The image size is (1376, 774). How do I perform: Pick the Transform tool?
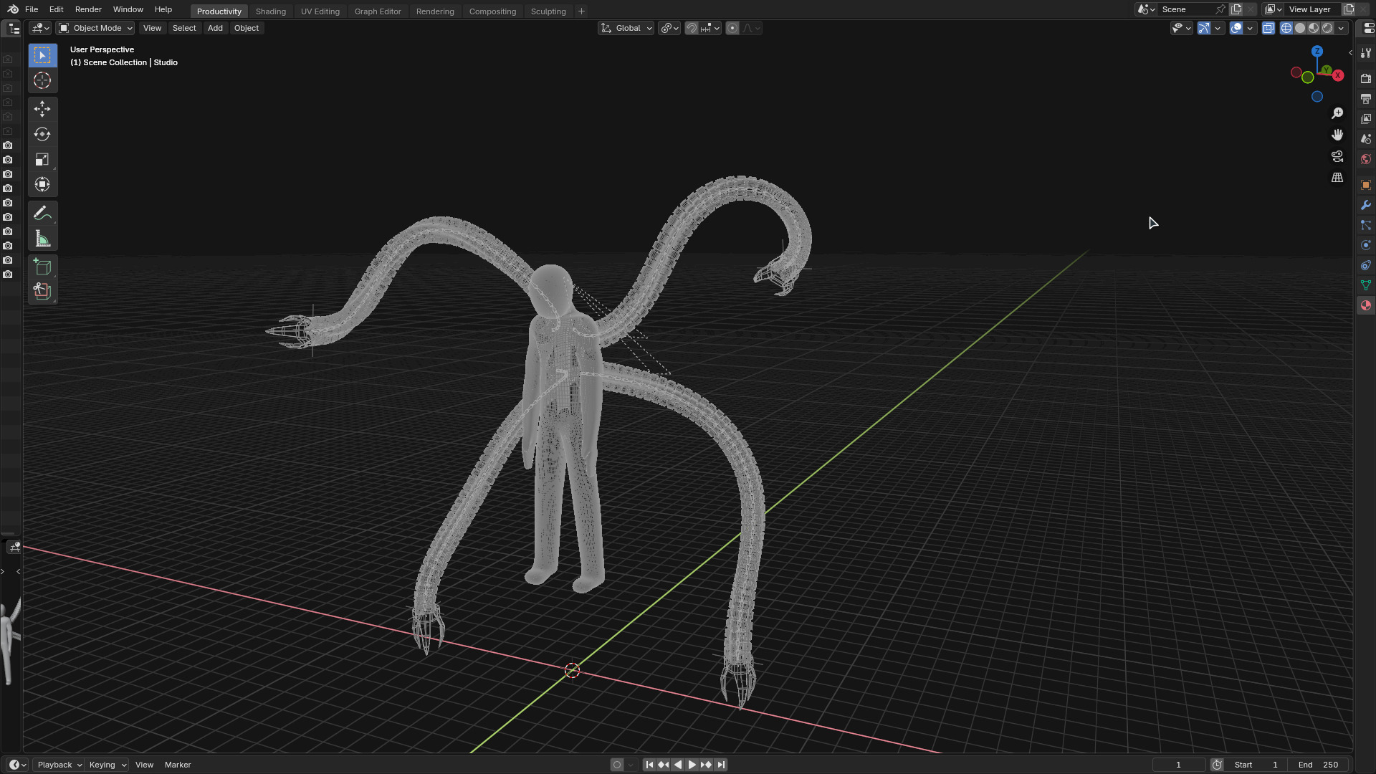point(42,184)
